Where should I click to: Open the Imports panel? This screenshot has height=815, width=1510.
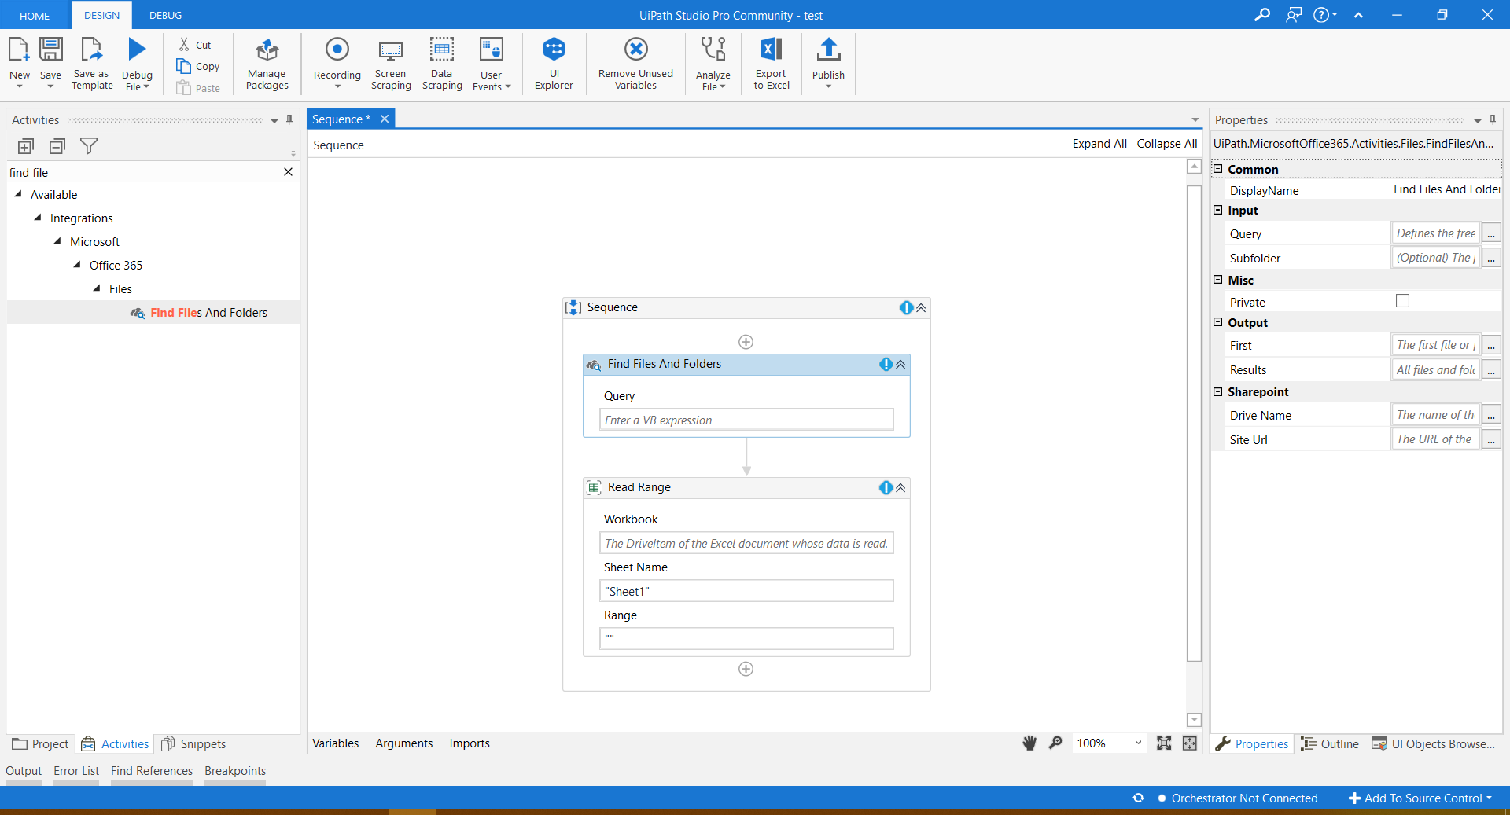(470, 743)
